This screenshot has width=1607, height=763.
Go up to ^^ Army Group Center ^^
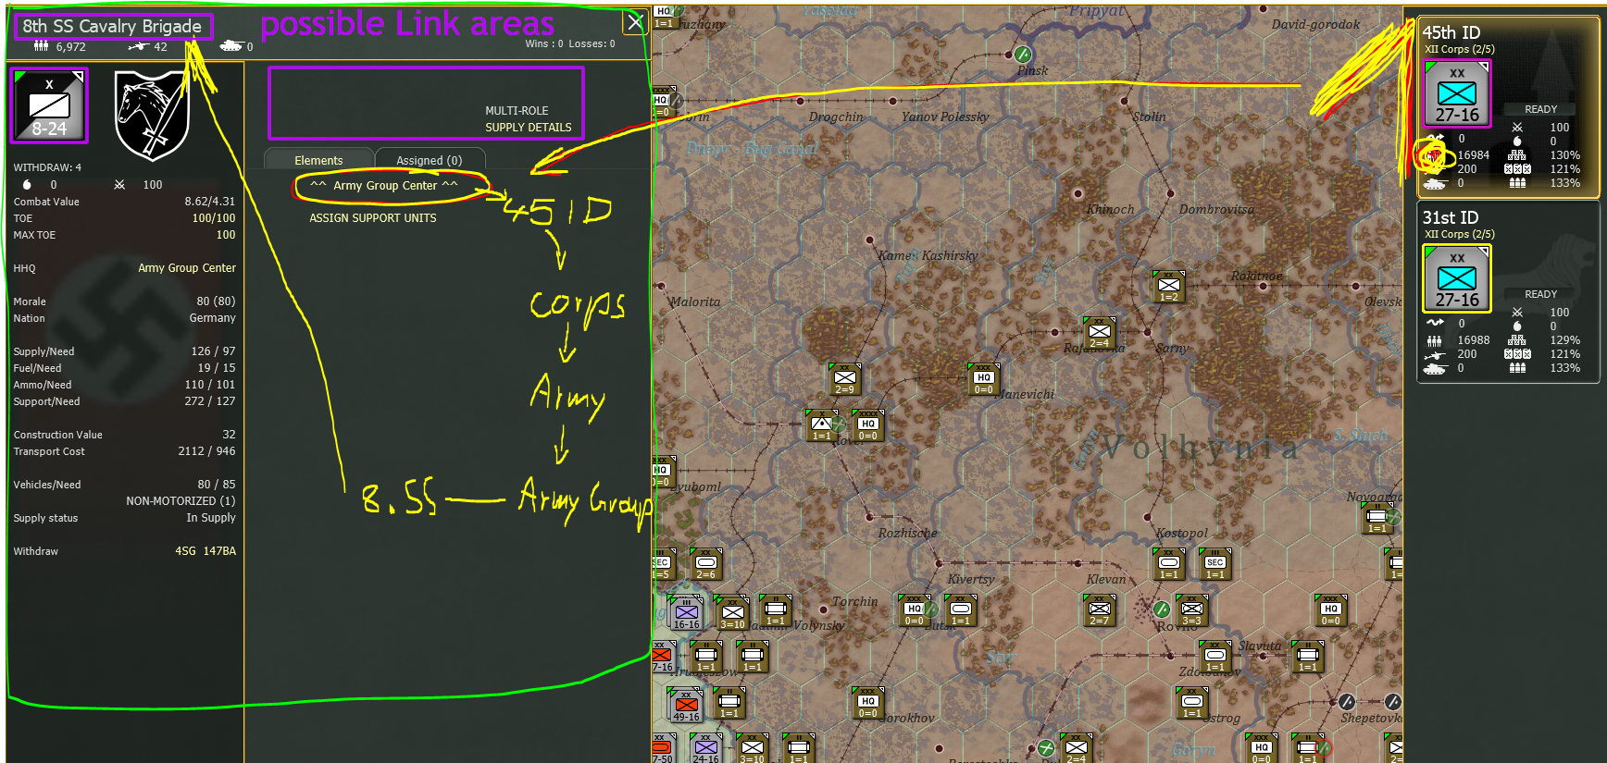click(x=384, y=186)
